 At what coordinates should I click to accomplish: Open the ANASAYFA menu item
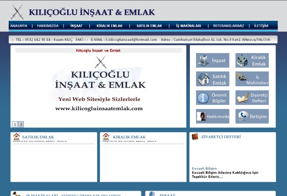pos(19,26)
